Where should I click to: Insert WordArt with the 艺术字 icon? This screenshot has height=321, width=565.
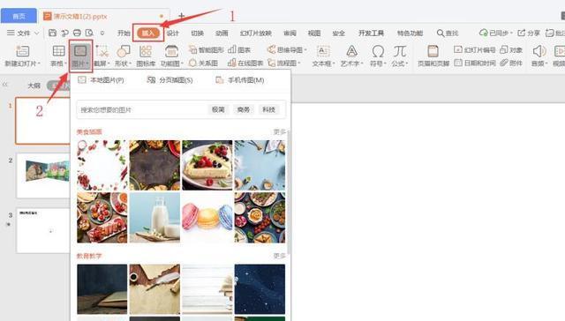[351, 51]
